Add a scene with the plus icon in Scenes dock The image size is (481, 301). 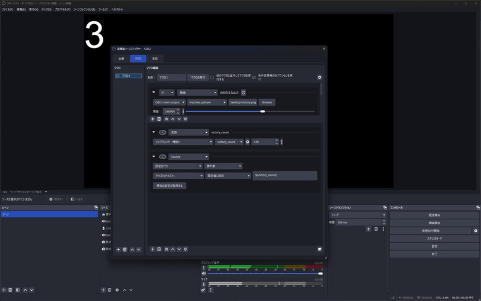point(4,290)
